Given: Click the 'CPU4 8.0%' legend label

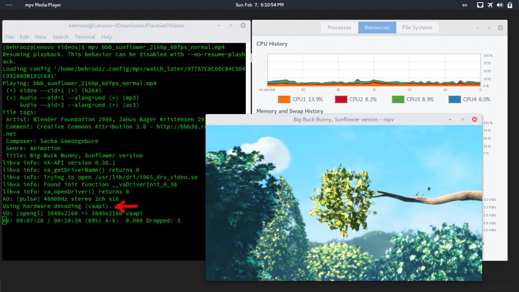Looking at the screenshot, I should [x=476, y=99].
